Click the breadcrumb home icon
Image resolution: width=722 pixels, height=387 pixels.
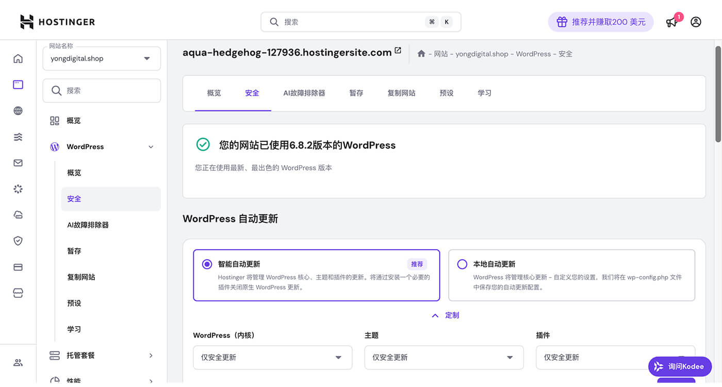(421, 54)
